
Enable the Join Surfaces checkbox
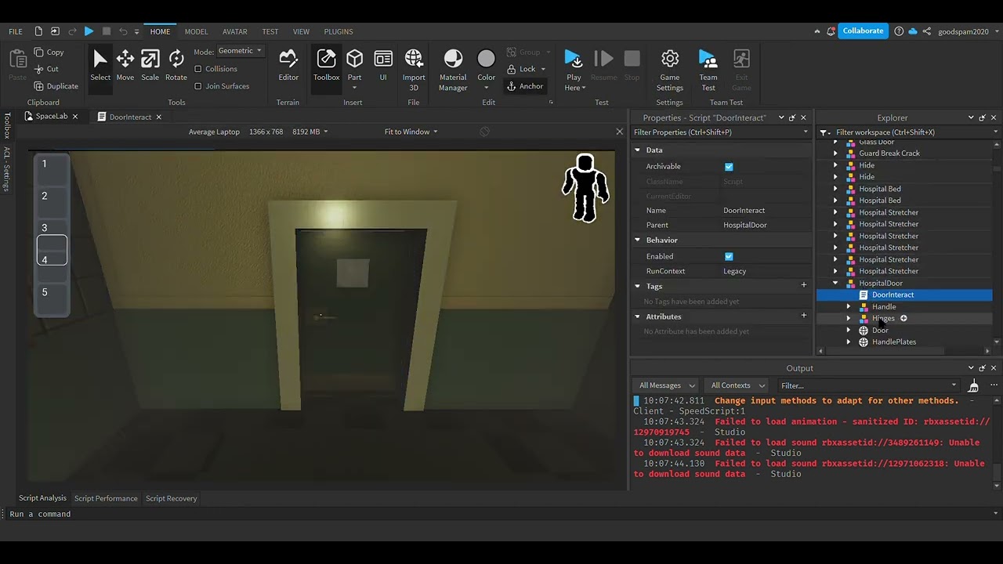click(198, 86)
